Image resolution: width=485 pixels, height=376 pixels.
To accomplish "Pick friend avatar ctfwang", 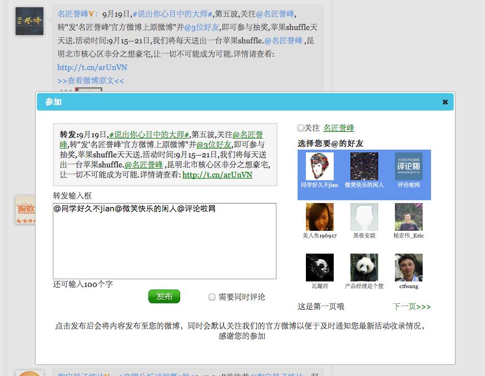I will tap(409, 268).
